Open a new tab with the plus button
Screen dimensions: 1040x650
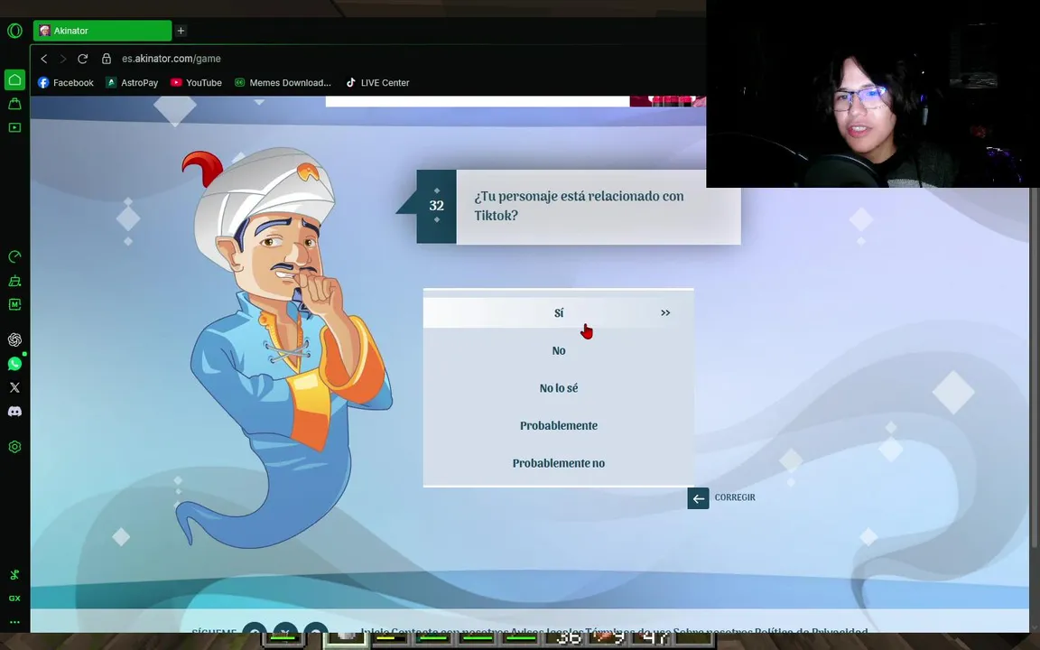(181, 31)
